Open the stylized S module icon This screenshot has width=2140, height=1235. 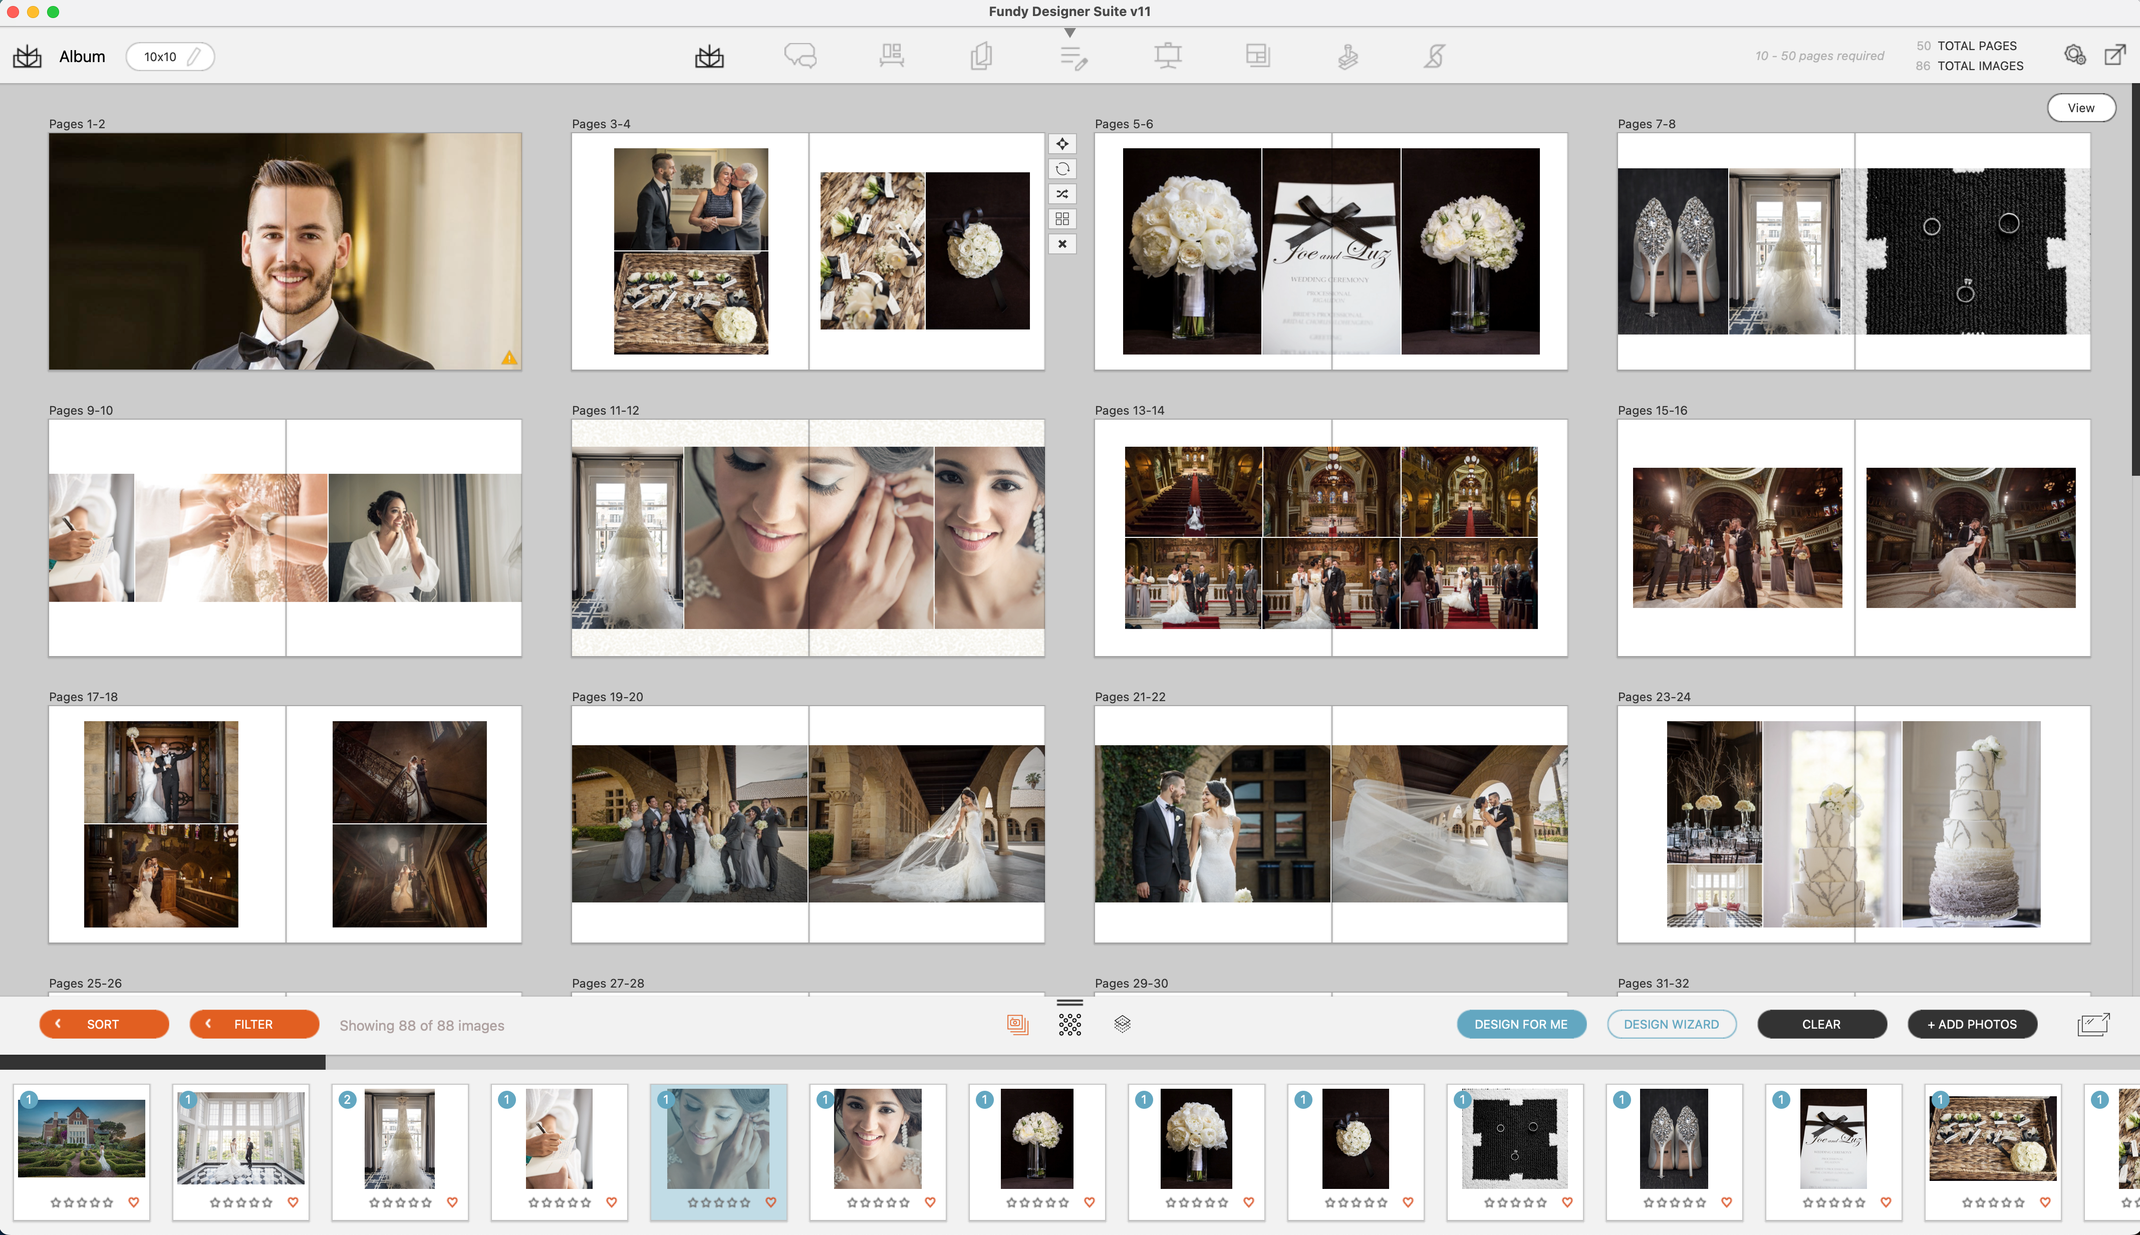(1434, 56)
